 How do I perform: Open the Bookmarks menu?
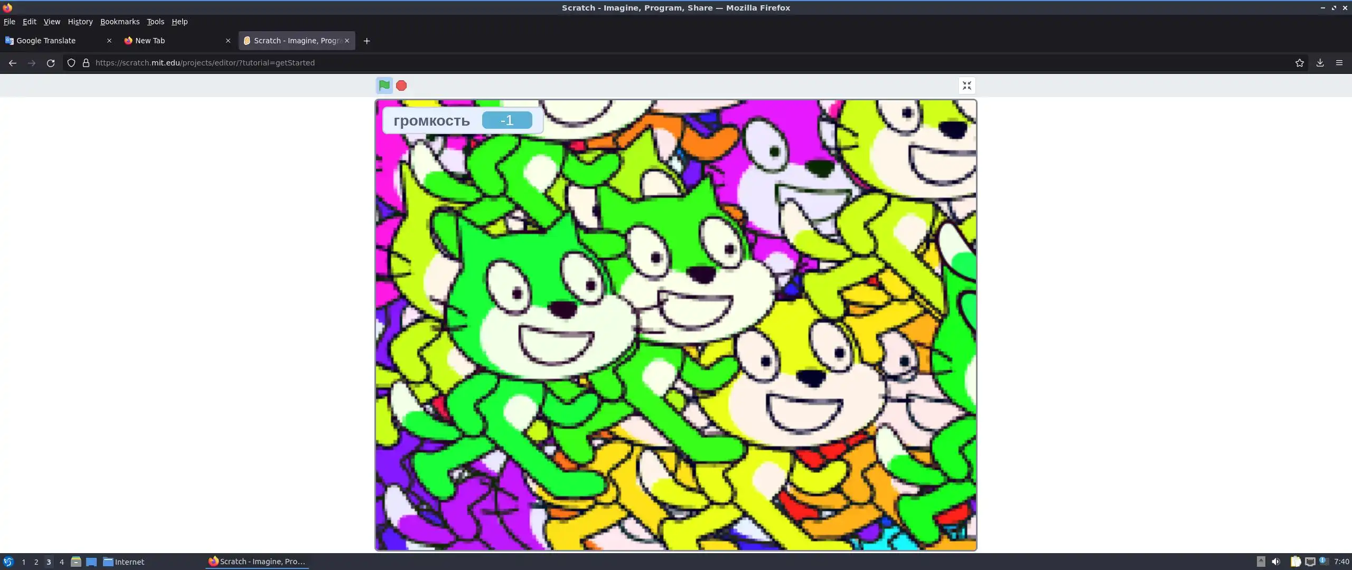[x=120, y=22]
